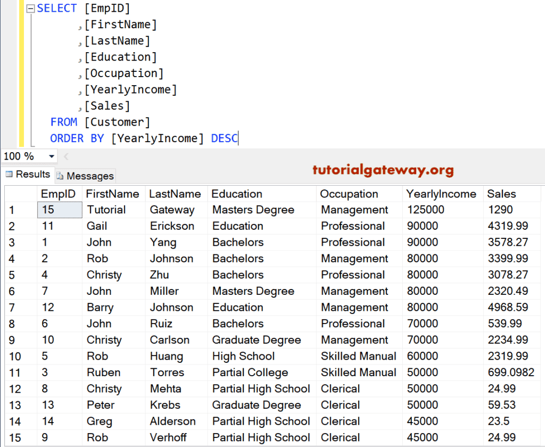Select the LastName column header

176,194
